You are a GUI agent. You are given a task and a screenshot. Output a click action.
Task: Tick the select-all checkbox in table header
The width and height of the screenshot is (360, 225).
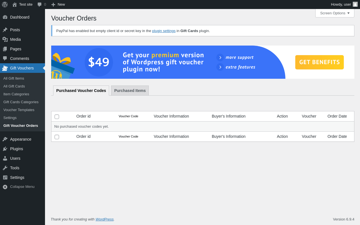57,117
